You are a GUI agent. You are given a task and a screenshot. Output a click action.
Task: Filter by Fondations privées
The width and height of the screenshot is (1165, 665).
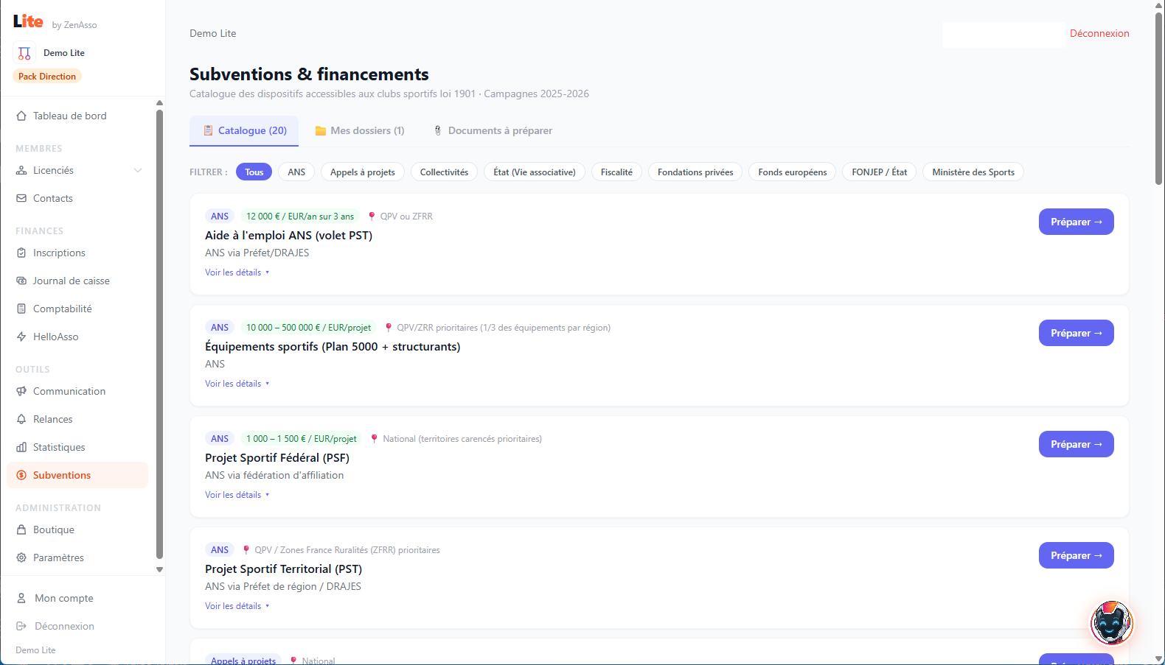pos(695,172)
